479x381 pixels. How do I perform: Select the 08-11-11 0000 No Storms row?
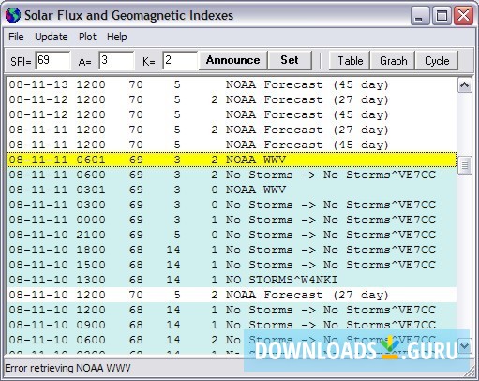(x=232, y=220)
